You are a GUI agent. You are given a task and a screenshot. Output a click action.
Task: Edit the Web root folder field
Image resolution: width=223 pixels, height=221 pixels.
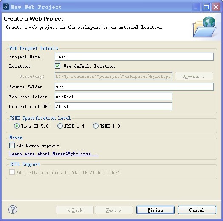[x=113, y=97]
